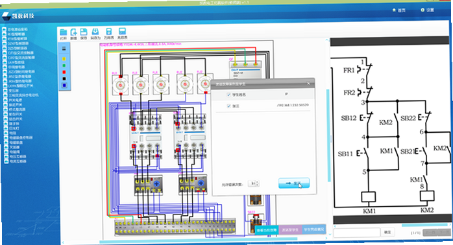Image resolution: width=453 pixels, height=245 pixels.
Task: Click the terminal block strip at canvas bottom
Action: point(175,227)
